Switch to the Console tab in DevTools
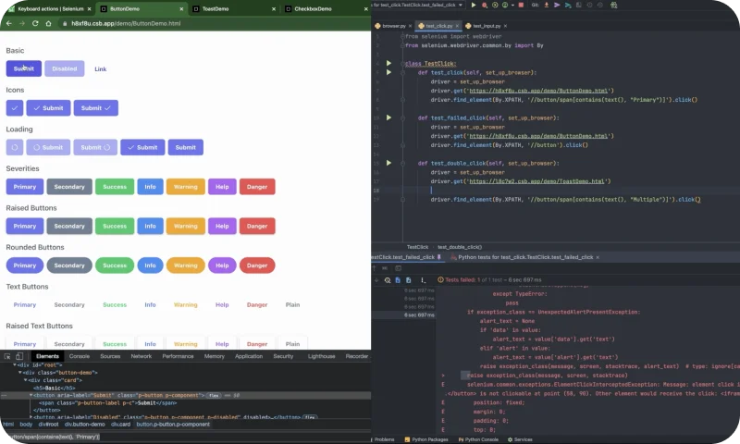 pos(80,356)
